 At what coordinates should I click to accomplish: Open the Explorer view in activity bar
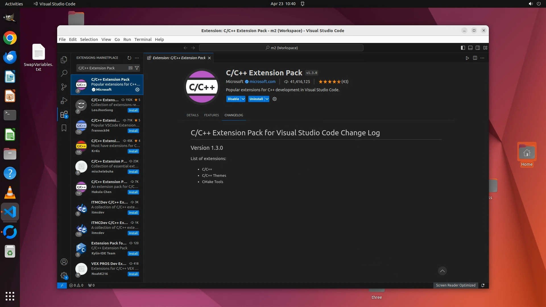(x=64, y=60)
